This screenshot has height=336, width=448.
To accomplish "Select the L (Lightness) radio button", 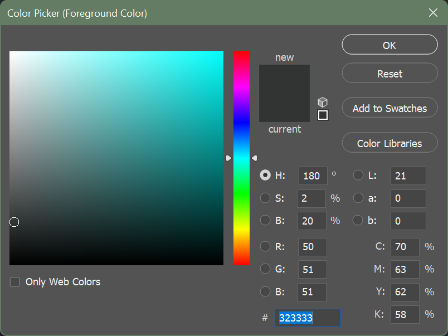I will pyautogui.click(x=358, y=174).
